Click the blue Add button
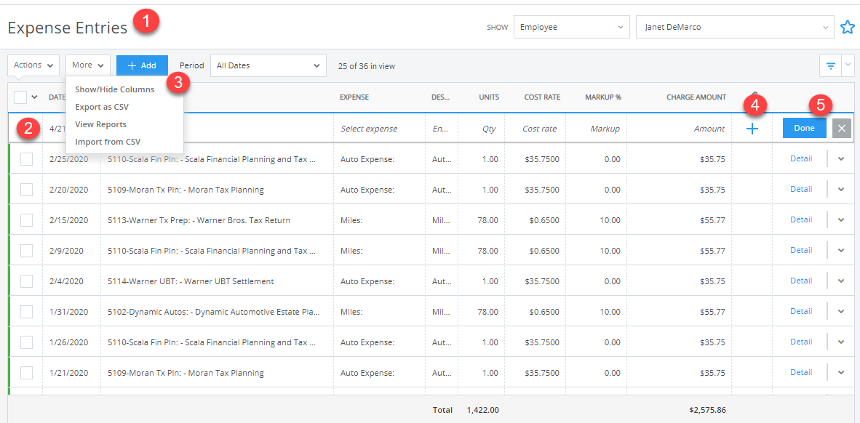This screenshot has height=423, width=860. (x=142, y=65)
